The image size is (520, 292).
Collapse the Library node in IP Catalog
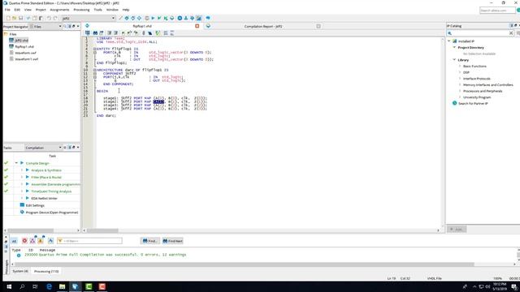pos(454,60)
